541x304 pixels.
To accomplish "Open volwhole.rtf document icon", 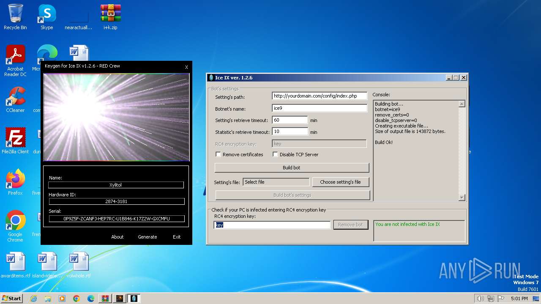I will [x=79, y=265].
